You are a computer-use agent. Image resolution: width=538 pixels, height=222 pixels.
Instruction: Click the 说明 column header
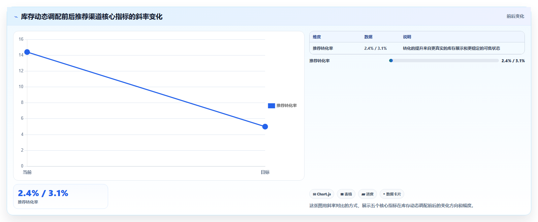pyautogui.click(x=407, y=37)
